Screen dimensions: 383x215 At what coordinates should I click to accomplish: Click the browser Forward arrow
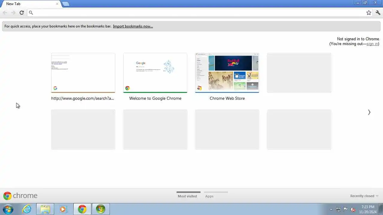13,13
